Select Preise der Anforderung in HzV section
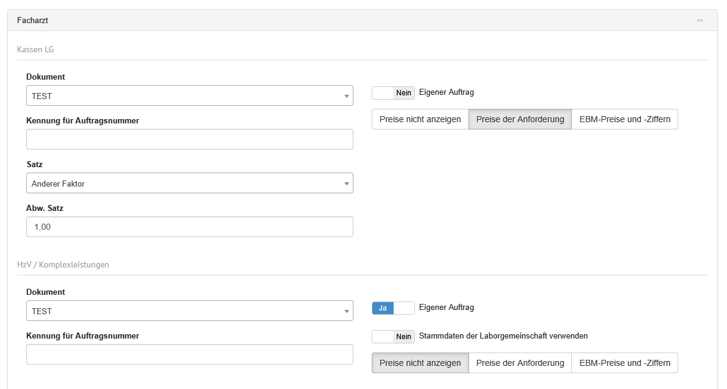 pyautogui.click(x=520, y=363)
